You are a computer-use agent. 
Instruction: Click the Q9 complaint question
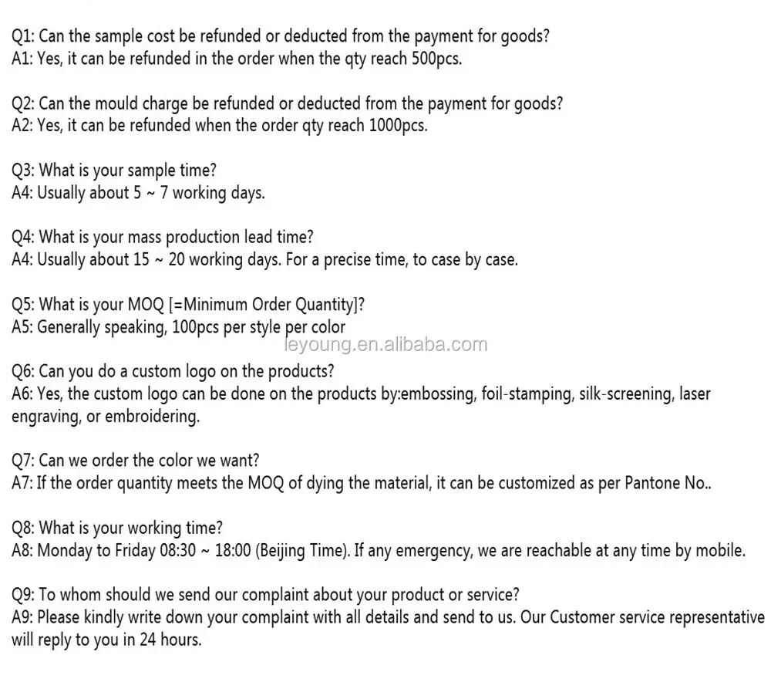tap(265, 595)
